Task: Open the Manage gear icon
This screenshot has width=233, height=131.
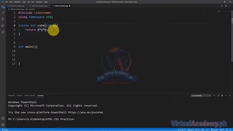Action: [3, 124]
